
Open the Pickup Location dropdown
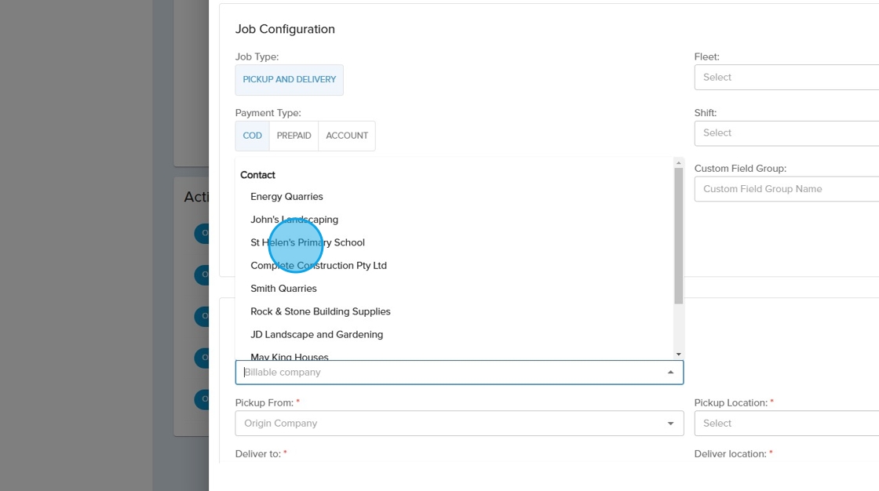tap(785, 424)
